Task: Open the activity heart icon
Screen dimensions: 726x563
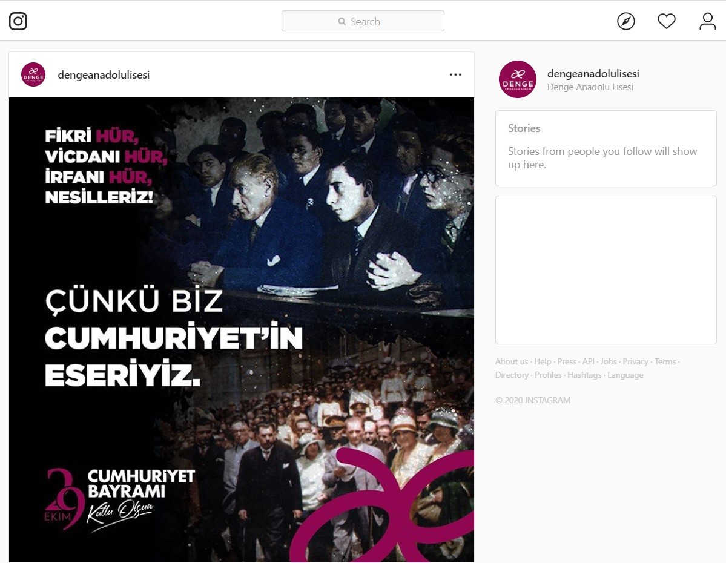Action: [x=667, y=21]
